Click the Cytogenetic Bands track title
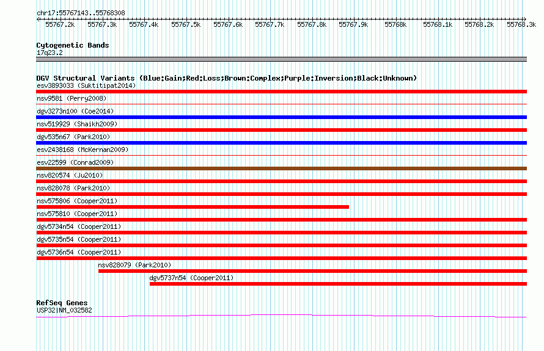 point(73,45)
